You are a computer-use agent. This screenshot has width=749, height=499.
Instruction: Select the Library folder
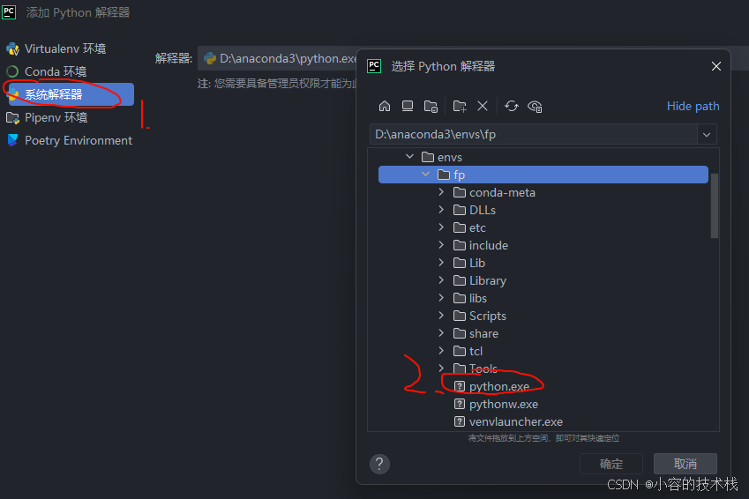coord(487,280)
